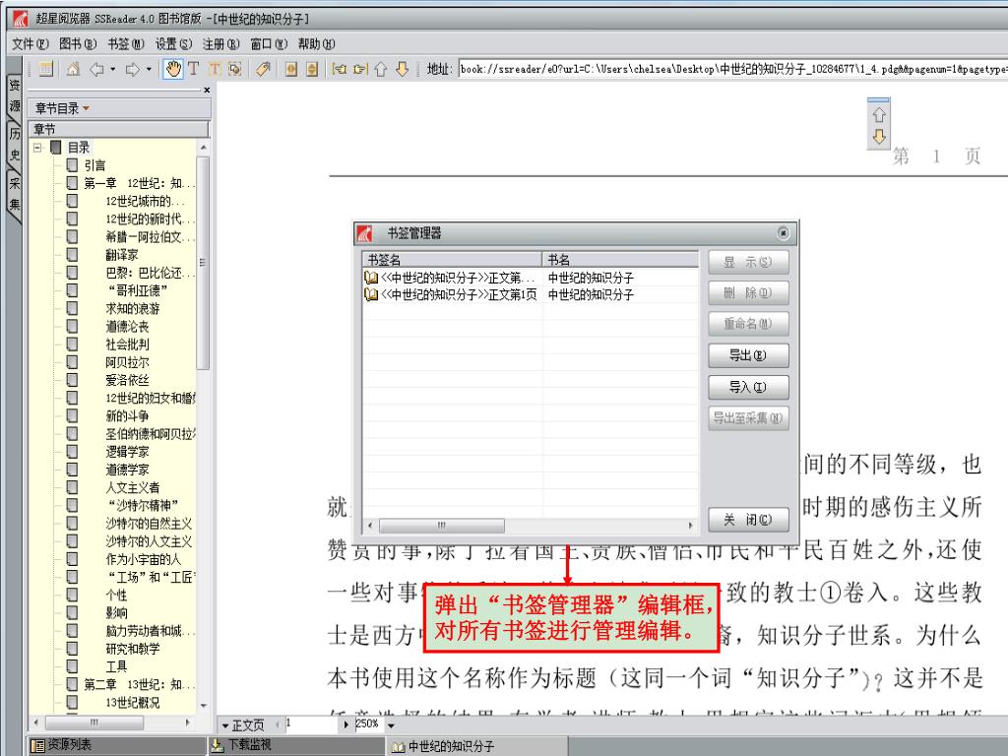
Task: Click the next-page arrow beside page box
Action: [346, 725]
